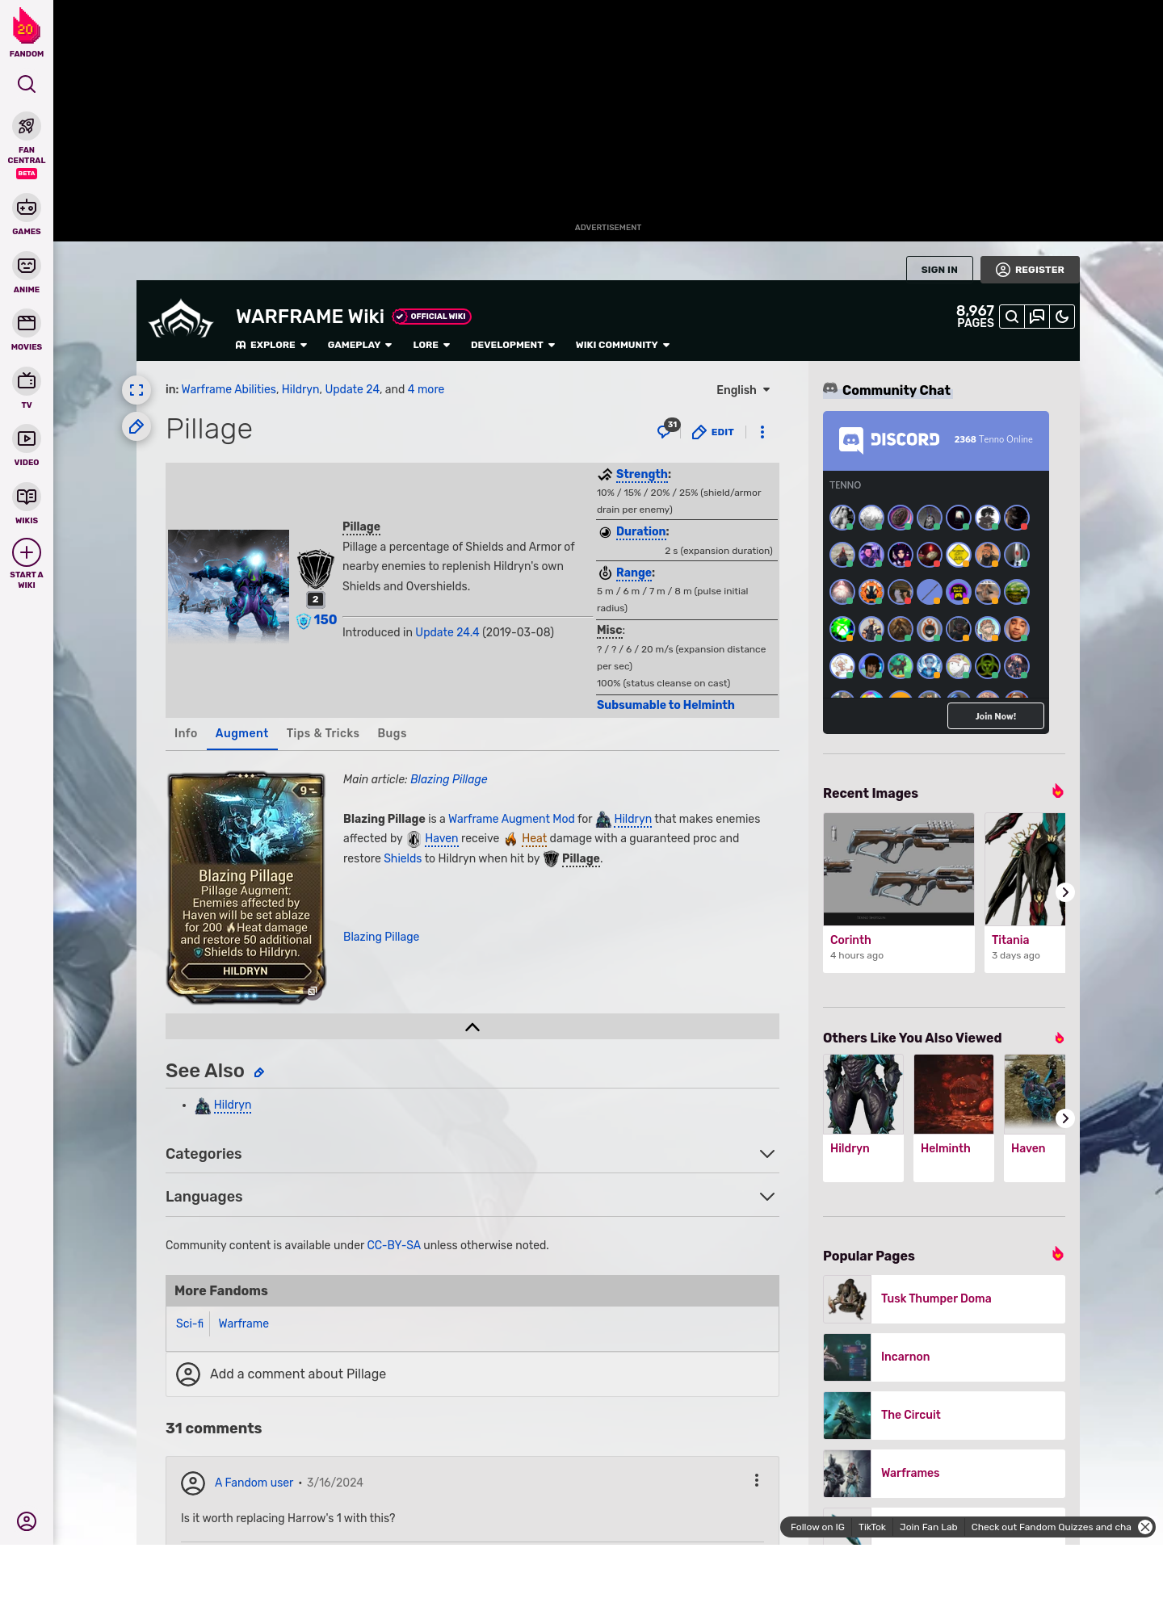1163x1615 pixels.
Task: Open the user profile icon at the sidebar bottom
Action: click(x=27, y=1521)
